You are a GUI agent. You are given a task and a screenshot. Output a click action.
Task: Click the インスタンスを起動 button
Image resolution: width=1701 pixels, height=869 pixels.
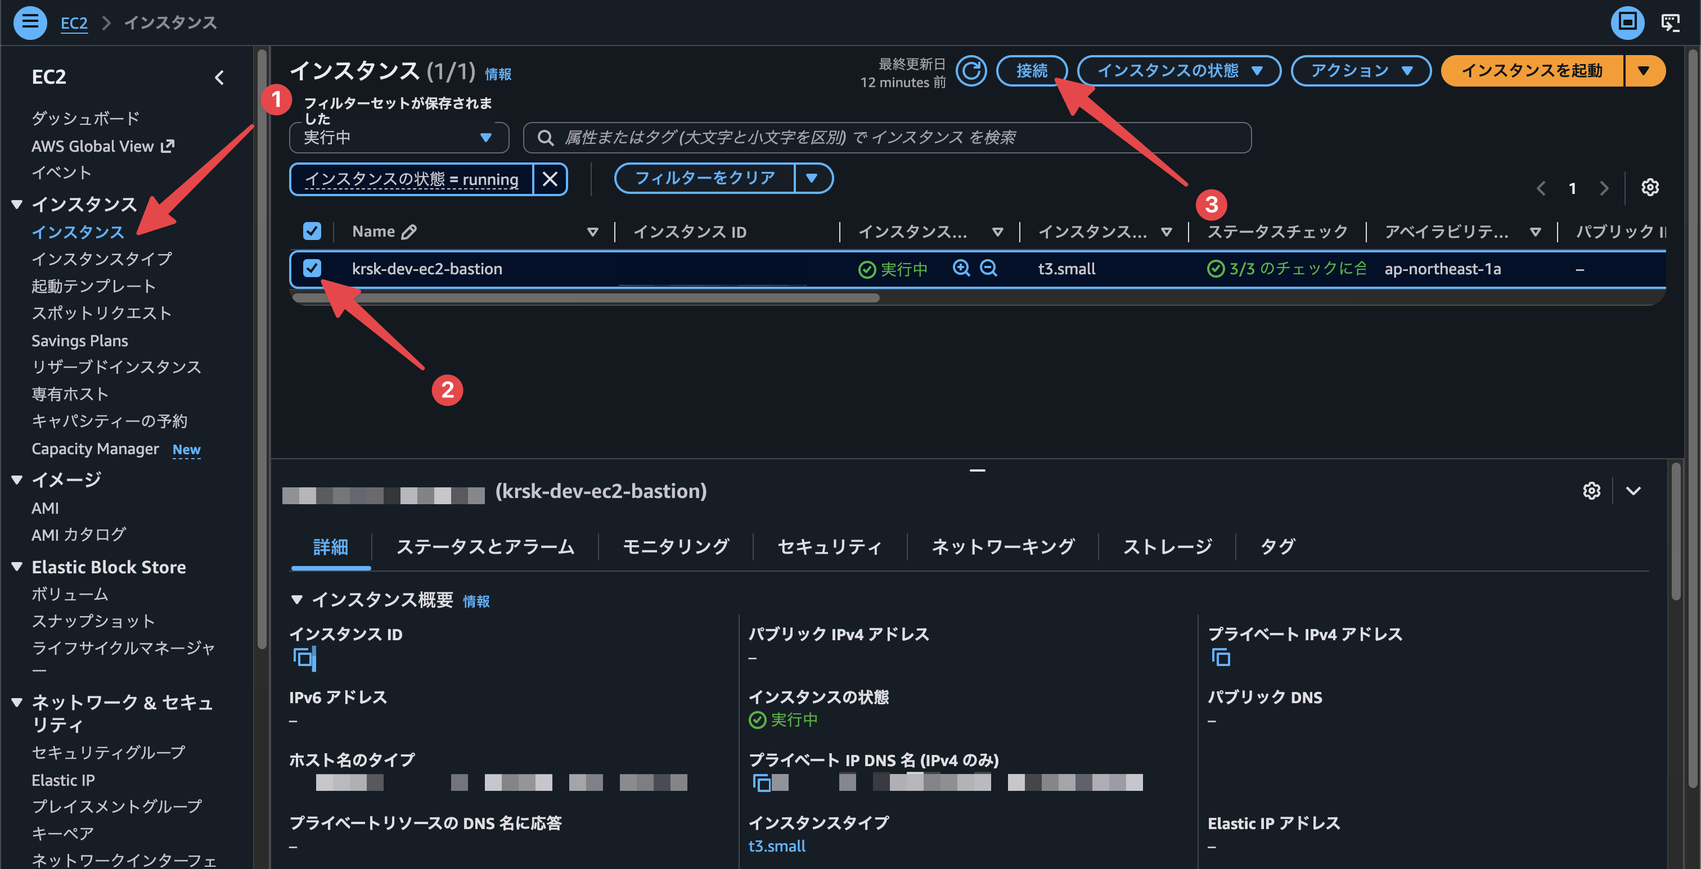[x=1532, y=71]
